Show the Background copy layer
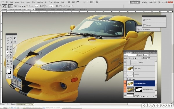 pos(125,90)
